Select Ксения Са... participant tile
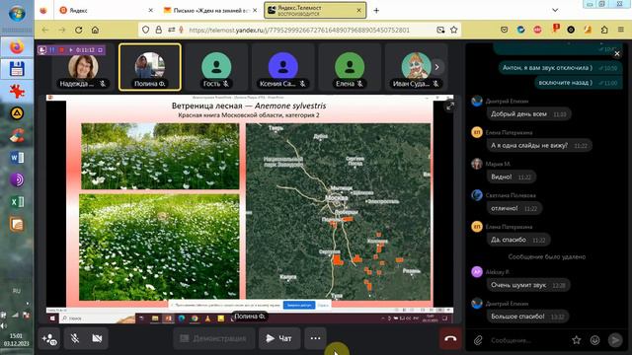The image size is (632, 355). 283,67
